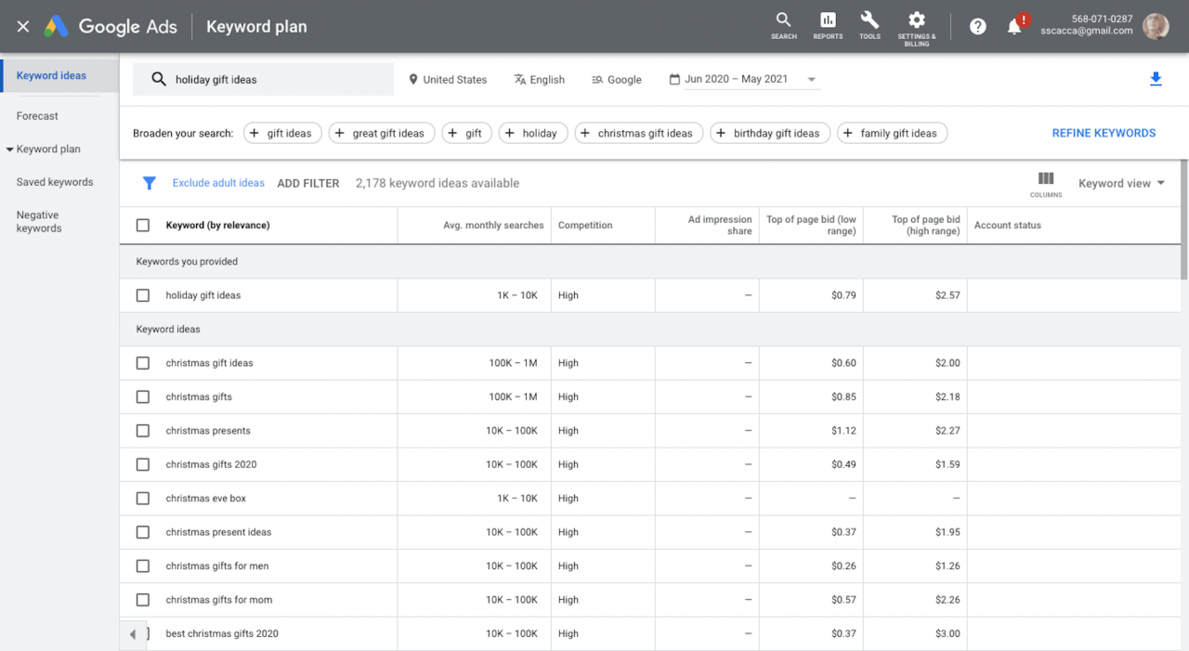Viewport: 1189px width, 651px height.
Task: Click the Exclude adult ideas link
Action: click(x=218, y=183)
